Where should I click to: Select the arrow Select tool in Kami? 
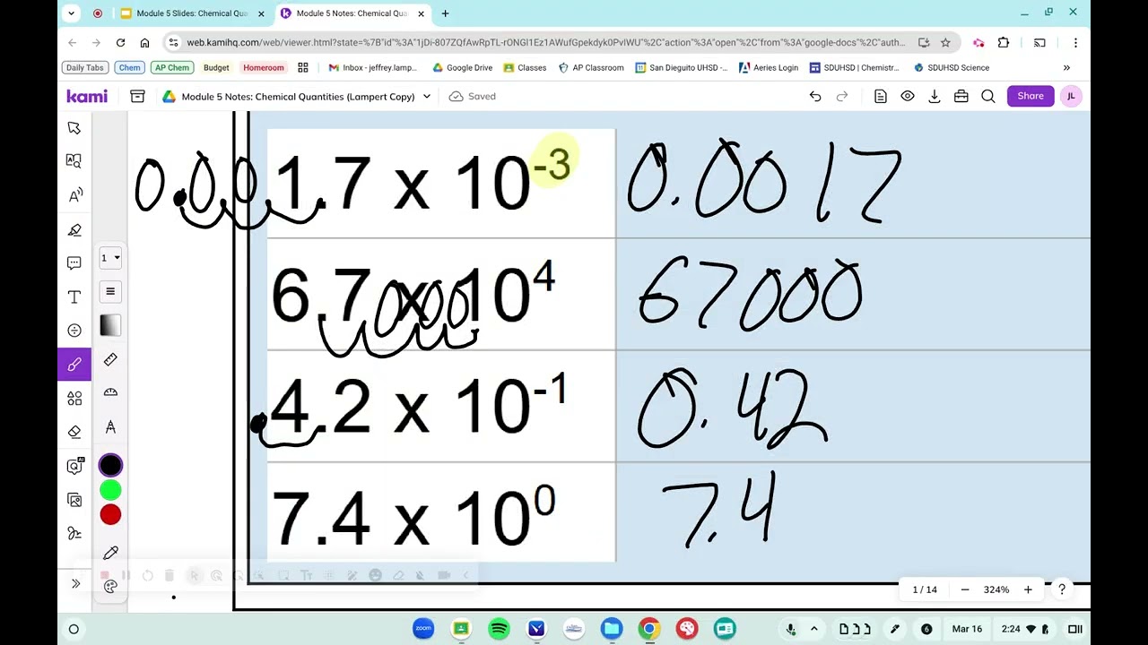tap(74, 128)
